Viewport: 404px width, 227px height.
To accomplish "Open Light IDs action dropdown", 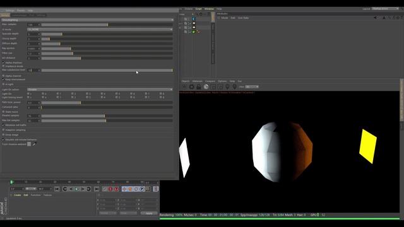I will point(100,90).
